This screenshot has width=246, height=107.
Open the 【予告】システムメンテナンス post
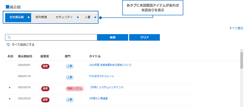point(106,87)
